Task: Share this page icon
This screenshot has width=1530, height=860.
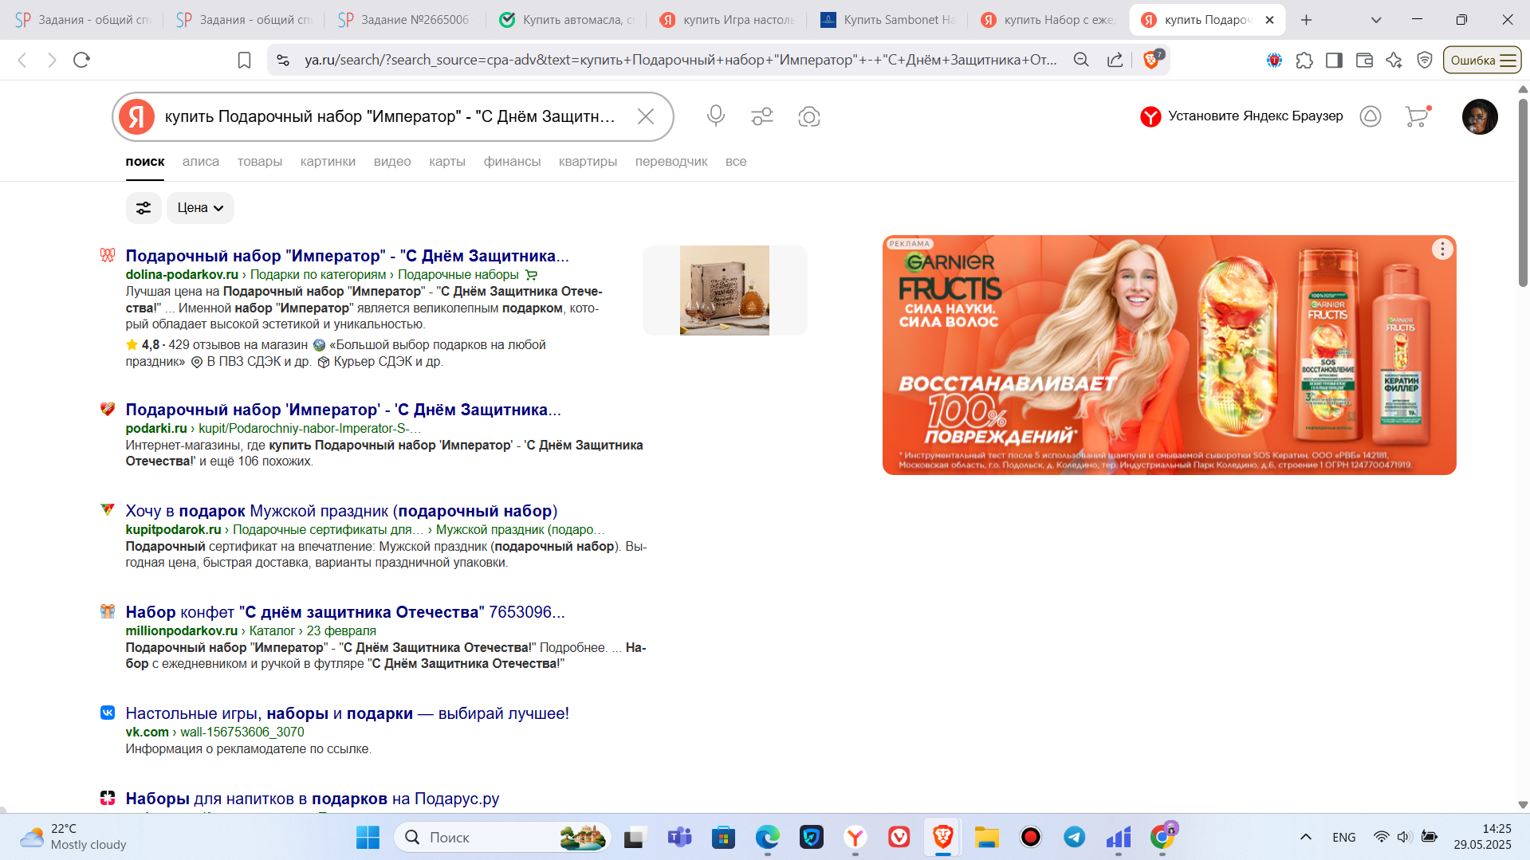Action: click(x=1115, y=60)
